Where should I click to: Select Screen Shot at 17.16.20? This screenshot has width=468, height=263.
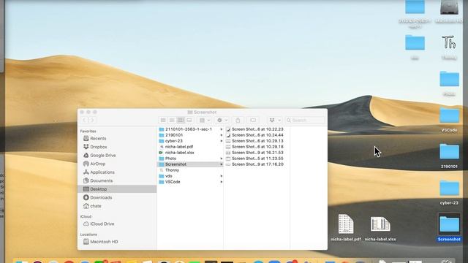pyautogui.click(x=257, y=164)
